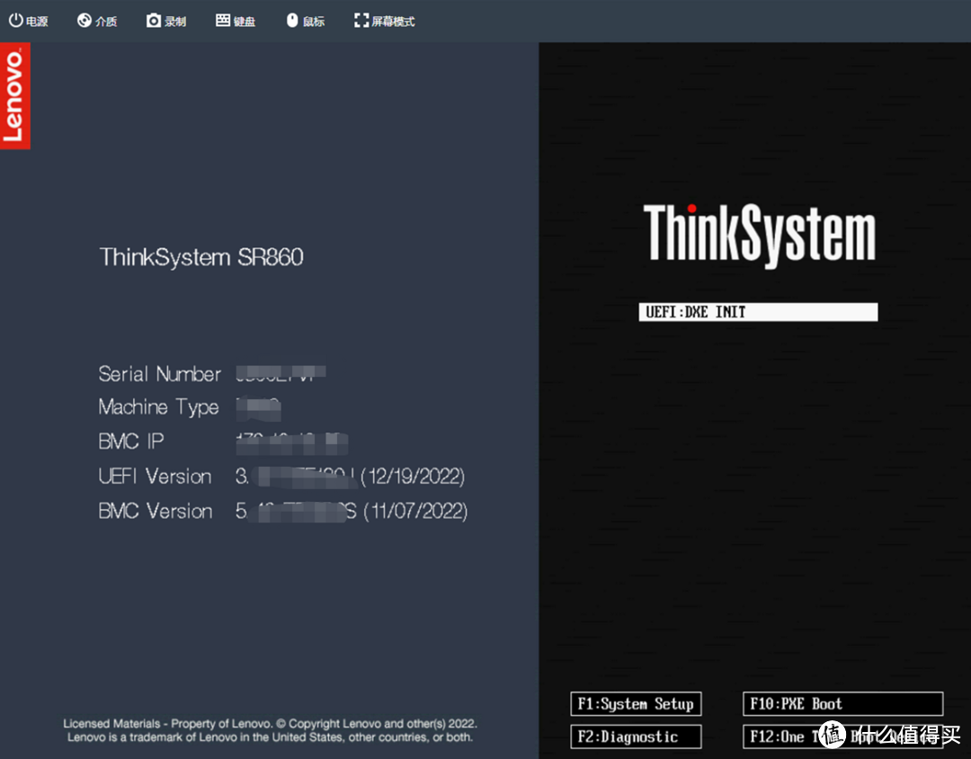Click the media disc icon

(x=85, y=21)
